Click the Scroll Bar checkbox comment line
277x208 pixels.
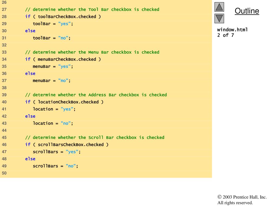pyautogui.click(x=95, y=137)
